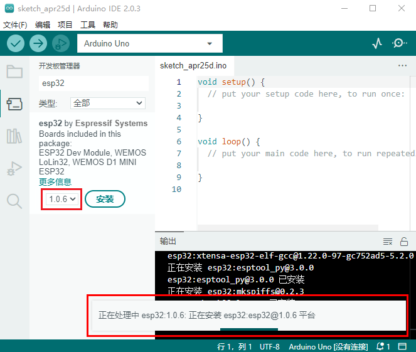Open the Arduino Uno board selector dropdown
The width and height of the screenshot is (416, 352).
pos(149,43)
